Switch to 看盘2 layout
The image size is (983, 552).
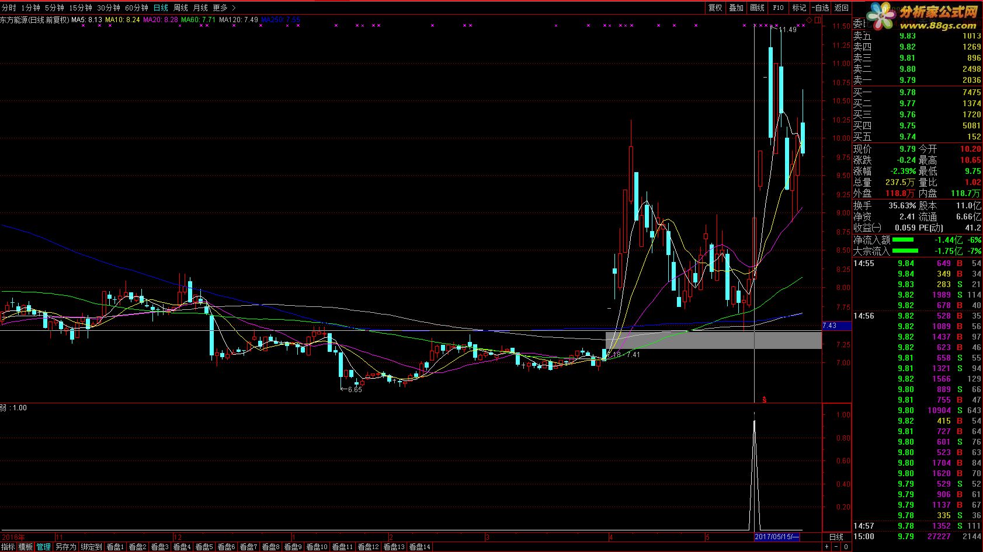[x=138, y=547]
